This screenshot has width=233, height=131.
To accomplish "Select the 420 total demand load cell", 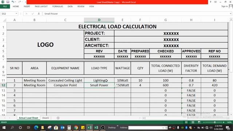I will (x=214, y=85).
